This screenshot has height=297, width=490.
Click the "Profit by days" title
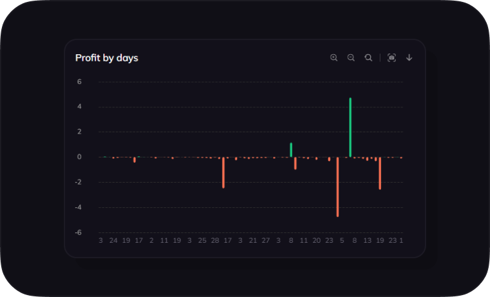(106, 58)
